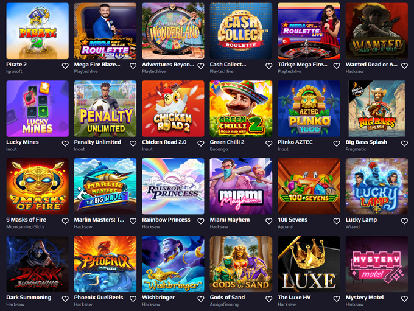Favorite the Pirate 2 game with heart icon
This screenshot has width=414, height=311.
(x=65, y=66)
